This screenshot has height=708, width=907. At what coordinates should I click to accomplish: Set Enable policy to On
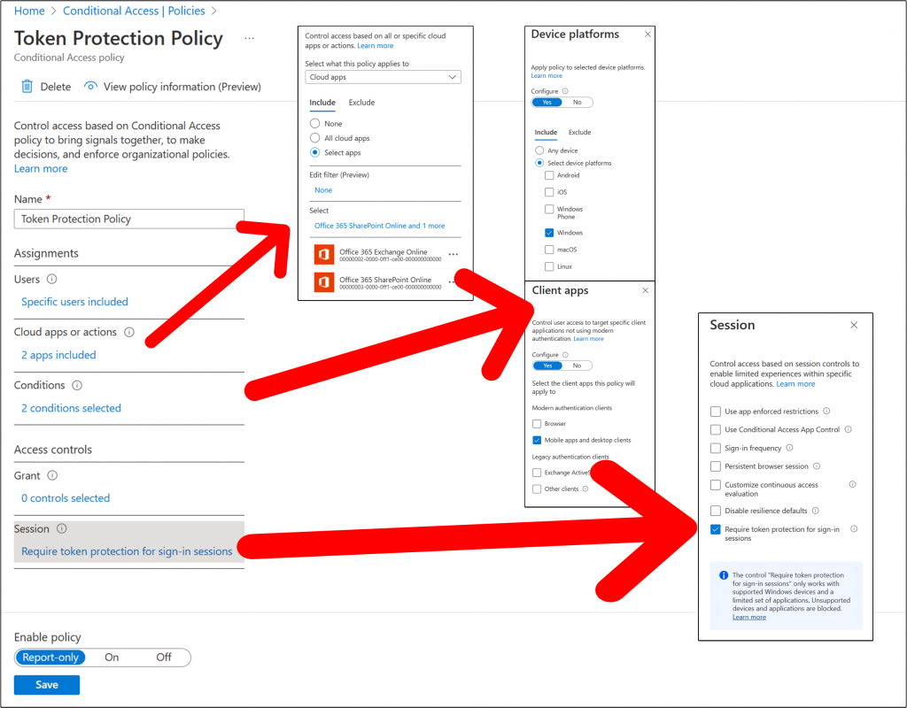[x=112, y=658]
